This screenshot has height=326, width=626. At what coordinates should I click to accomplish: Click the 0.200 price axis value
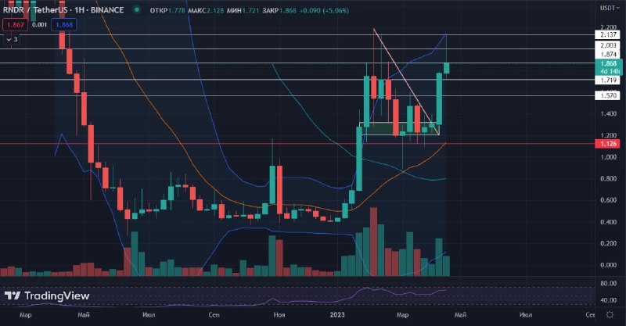tap(608, 243)
